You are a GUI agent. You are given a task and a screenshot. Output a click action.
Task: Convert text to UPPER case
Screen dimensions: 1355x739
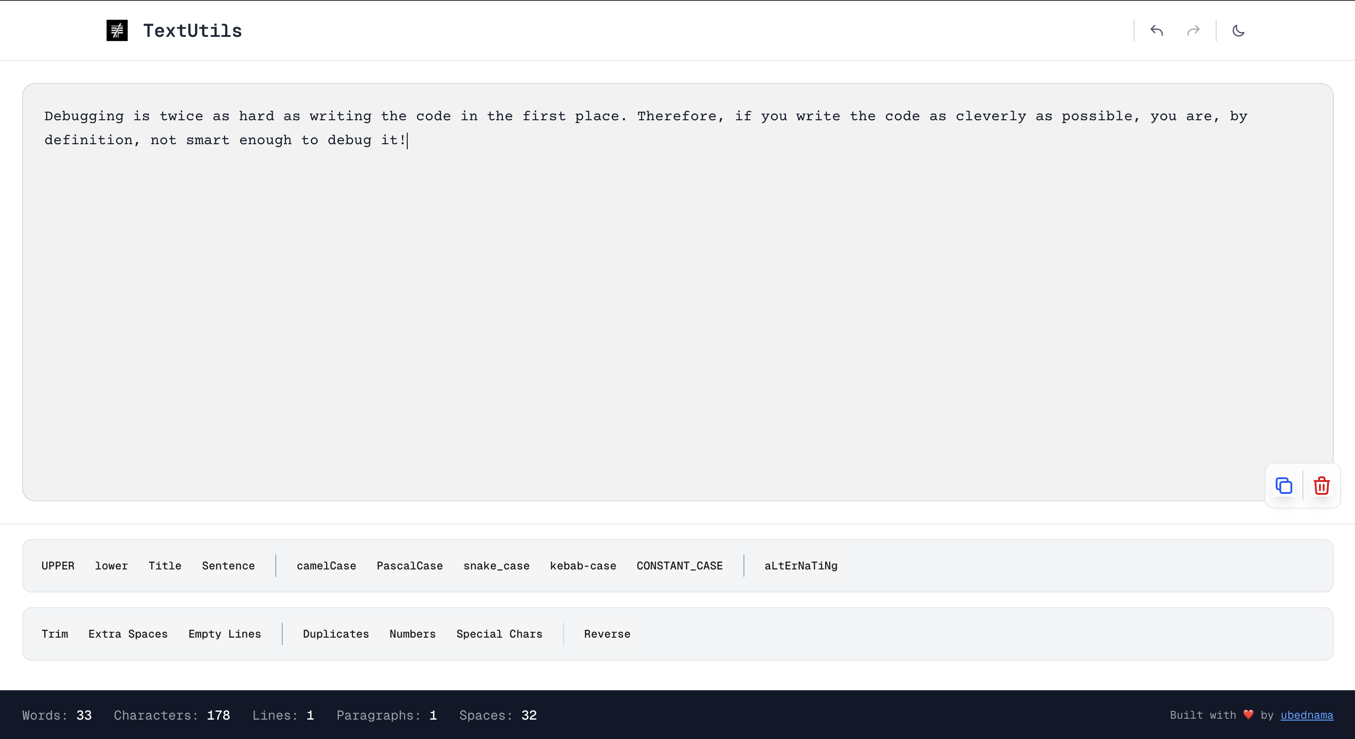pos(58,566)
